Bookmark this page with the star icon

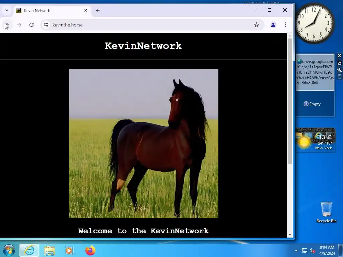257,25
